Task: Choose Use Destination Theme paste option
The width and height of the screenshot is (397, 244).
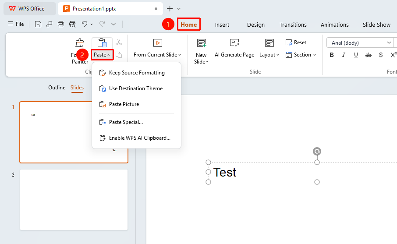Action: [136, 88]
